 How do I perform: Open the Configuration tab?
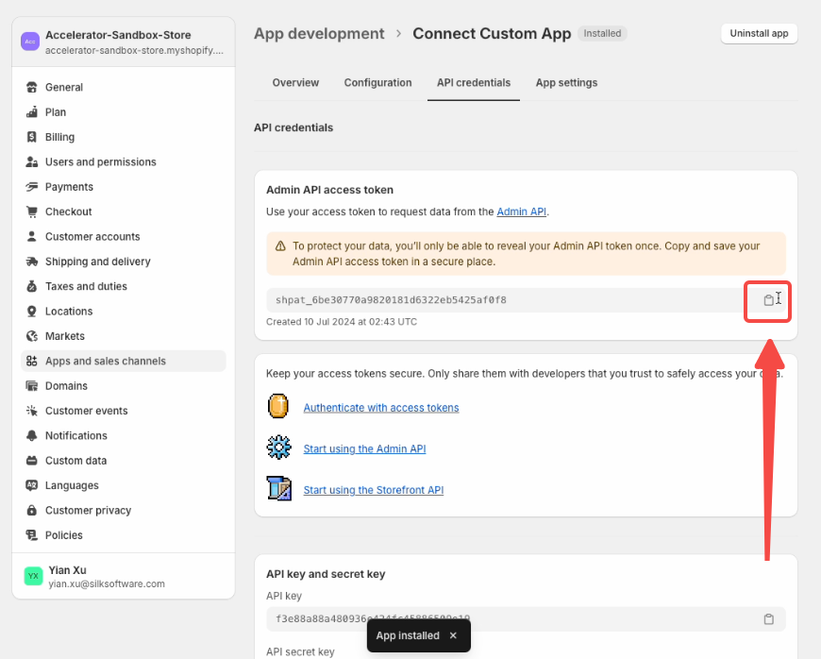point(377,83)
